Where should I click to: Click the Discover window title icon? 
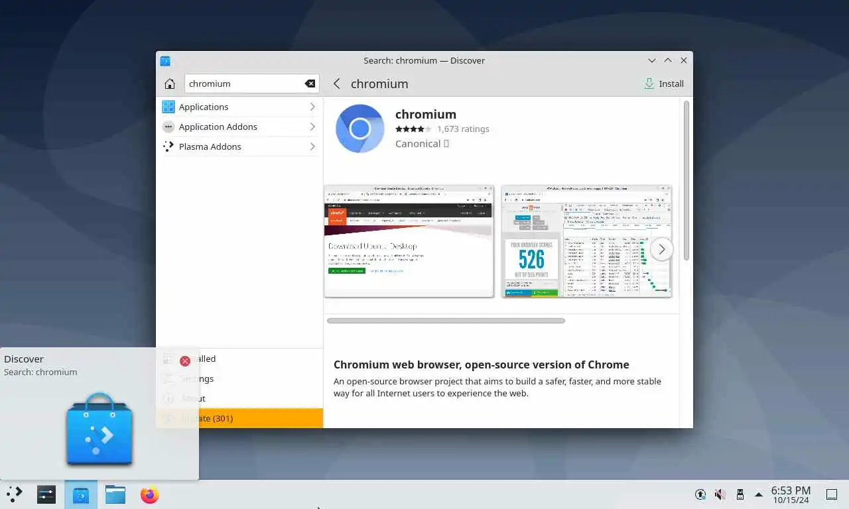click(x=165, y=61)
